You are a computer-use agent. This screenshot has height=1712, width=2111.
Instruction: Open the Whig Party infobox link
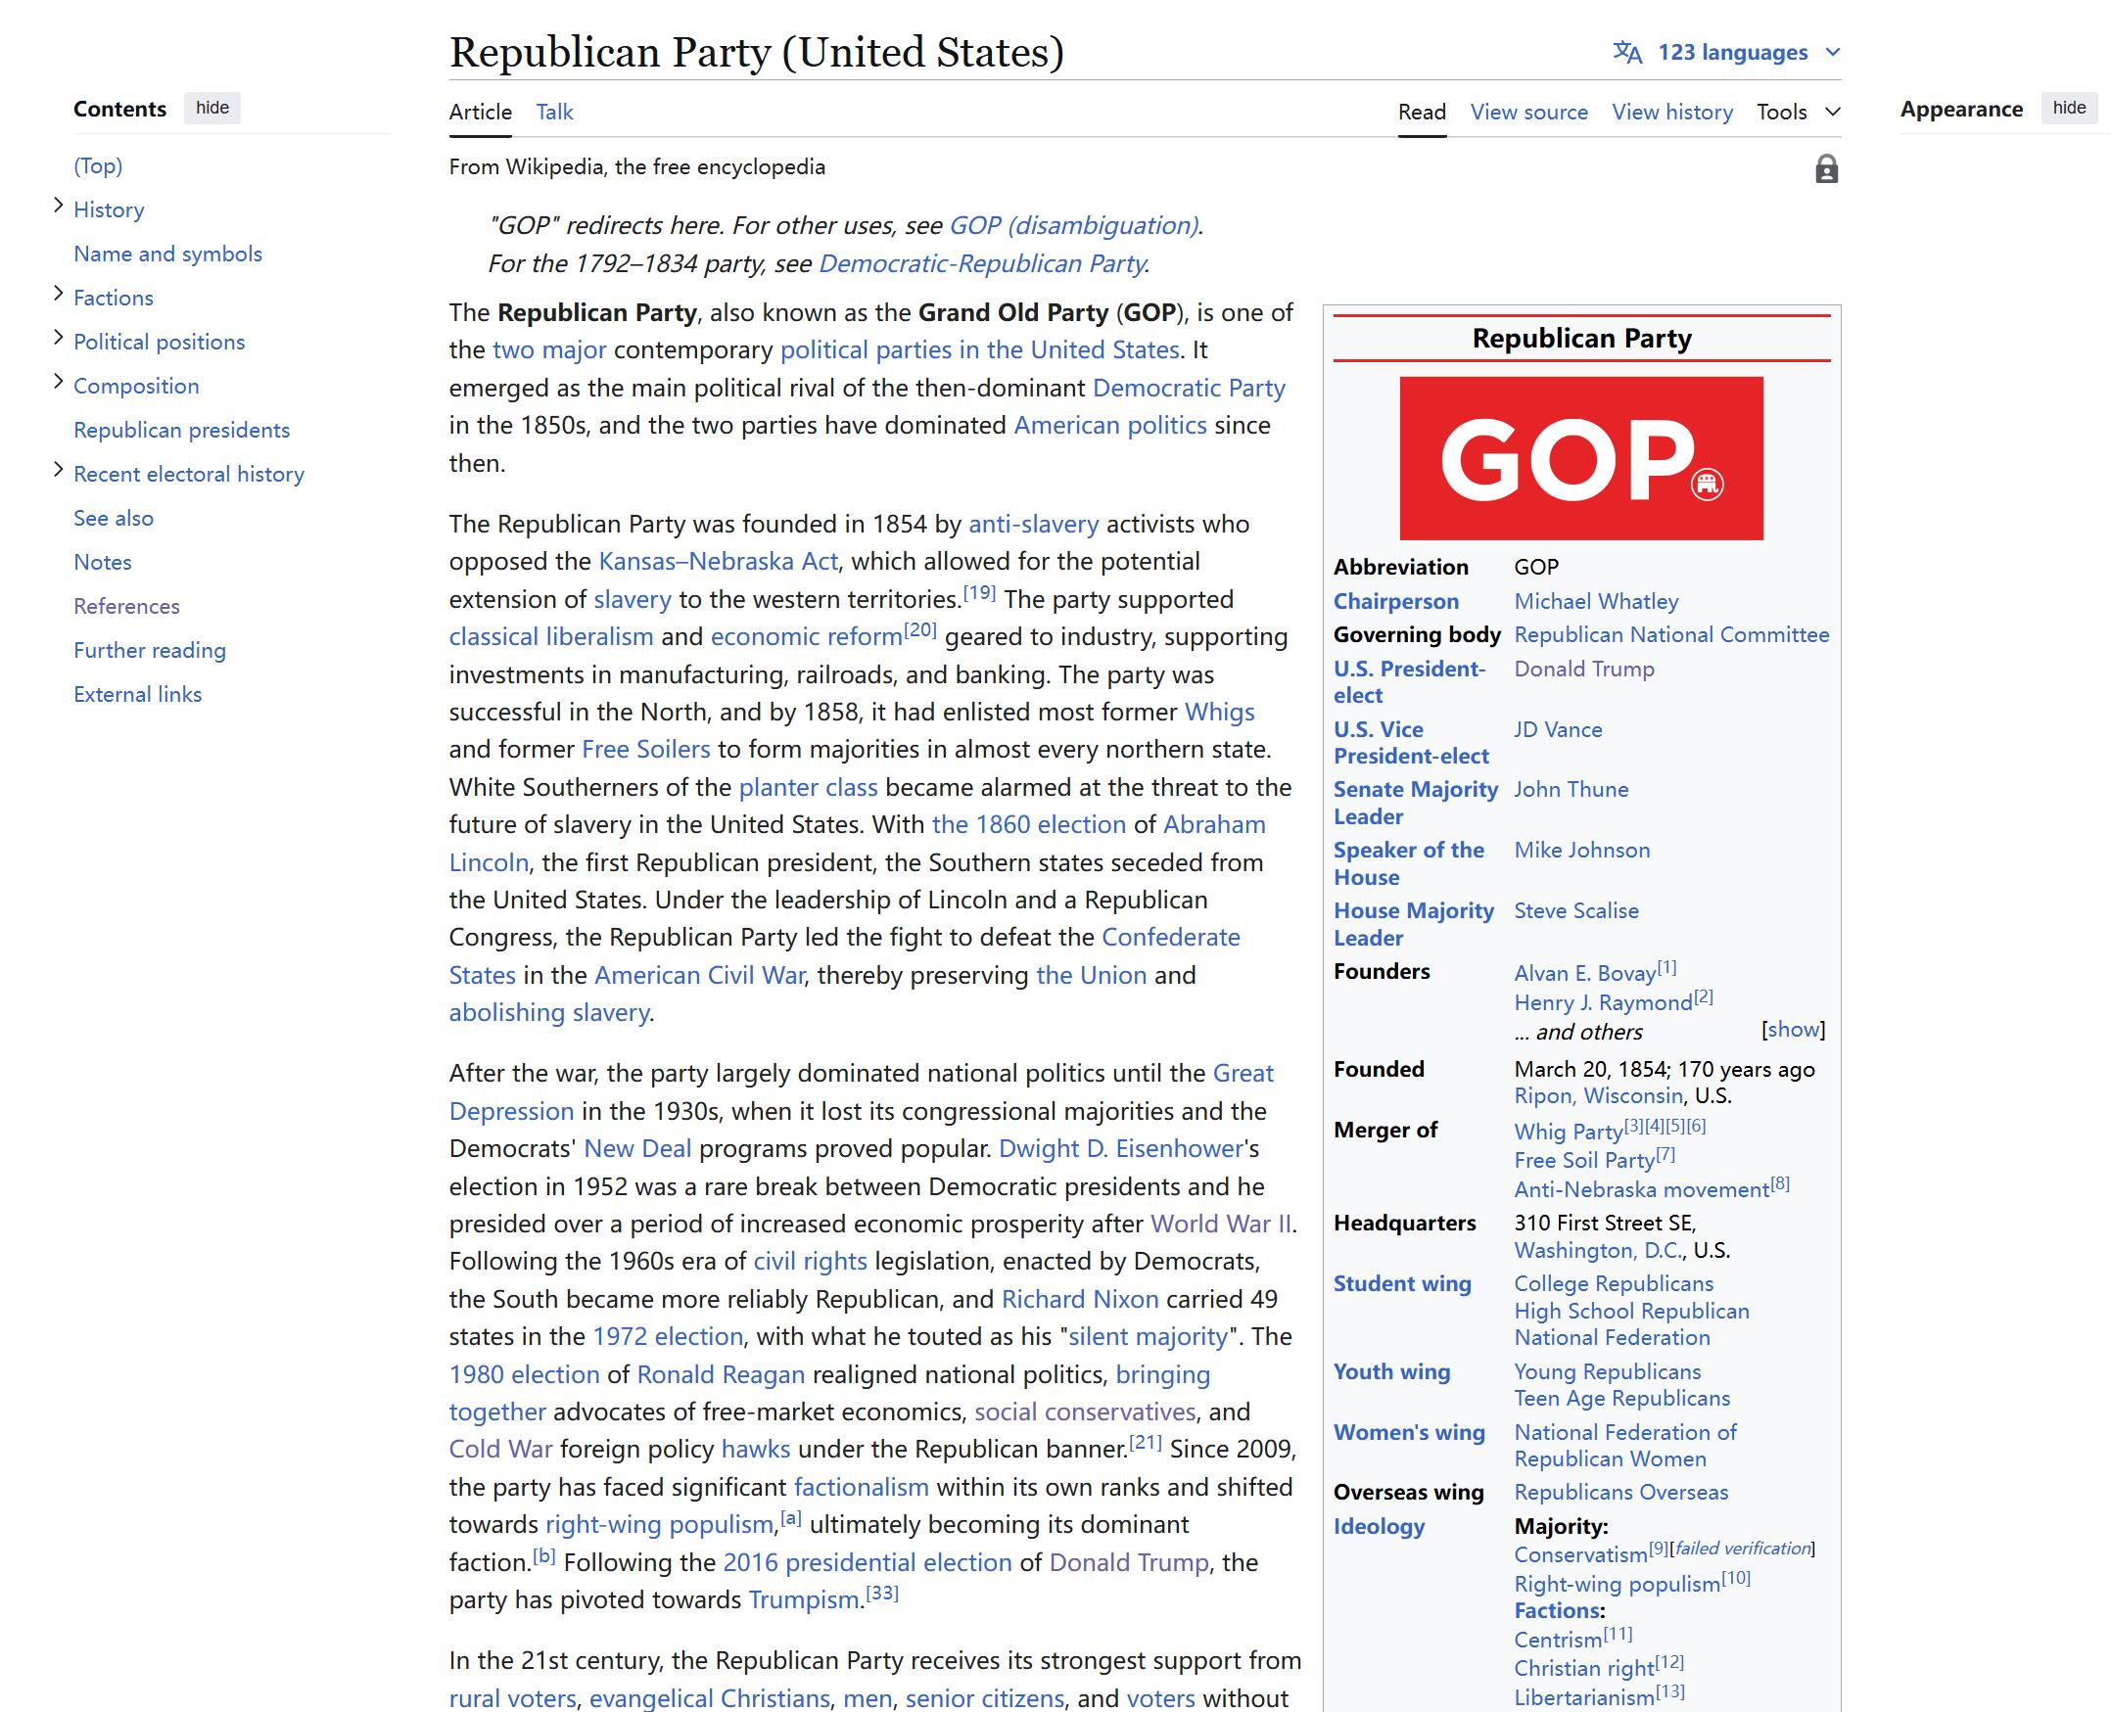click(x=1568, y=1133)
